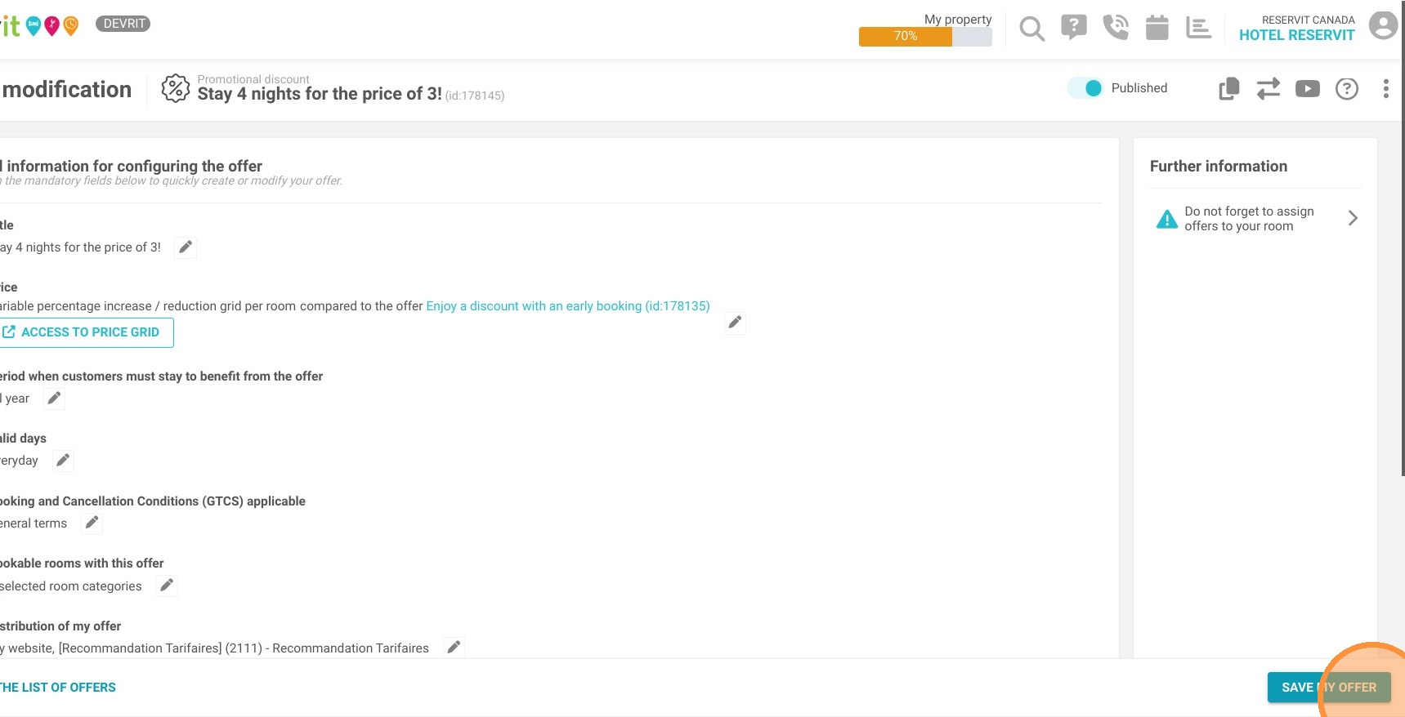Click the duplicate offer icon

point(1228,88)
